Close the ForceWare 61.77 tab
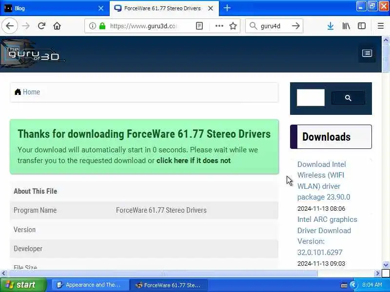390x292 pixels. tap(211, 8)
